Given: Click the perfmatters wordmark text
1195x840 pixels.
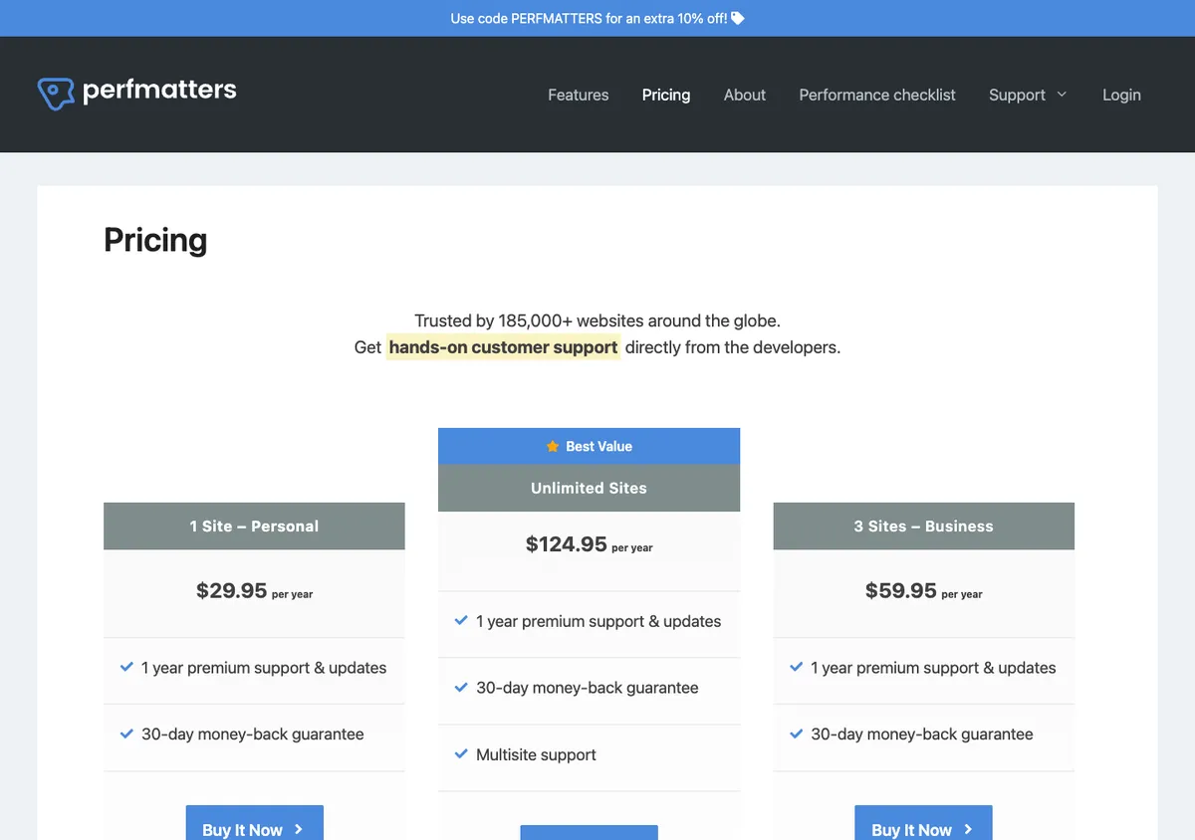Looking at the screenshot, I should [x=159, y=91].
